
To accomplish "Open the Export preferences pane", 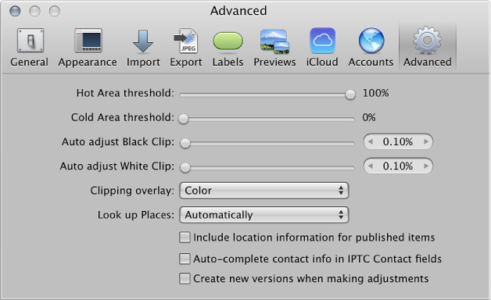I will 186,48.
